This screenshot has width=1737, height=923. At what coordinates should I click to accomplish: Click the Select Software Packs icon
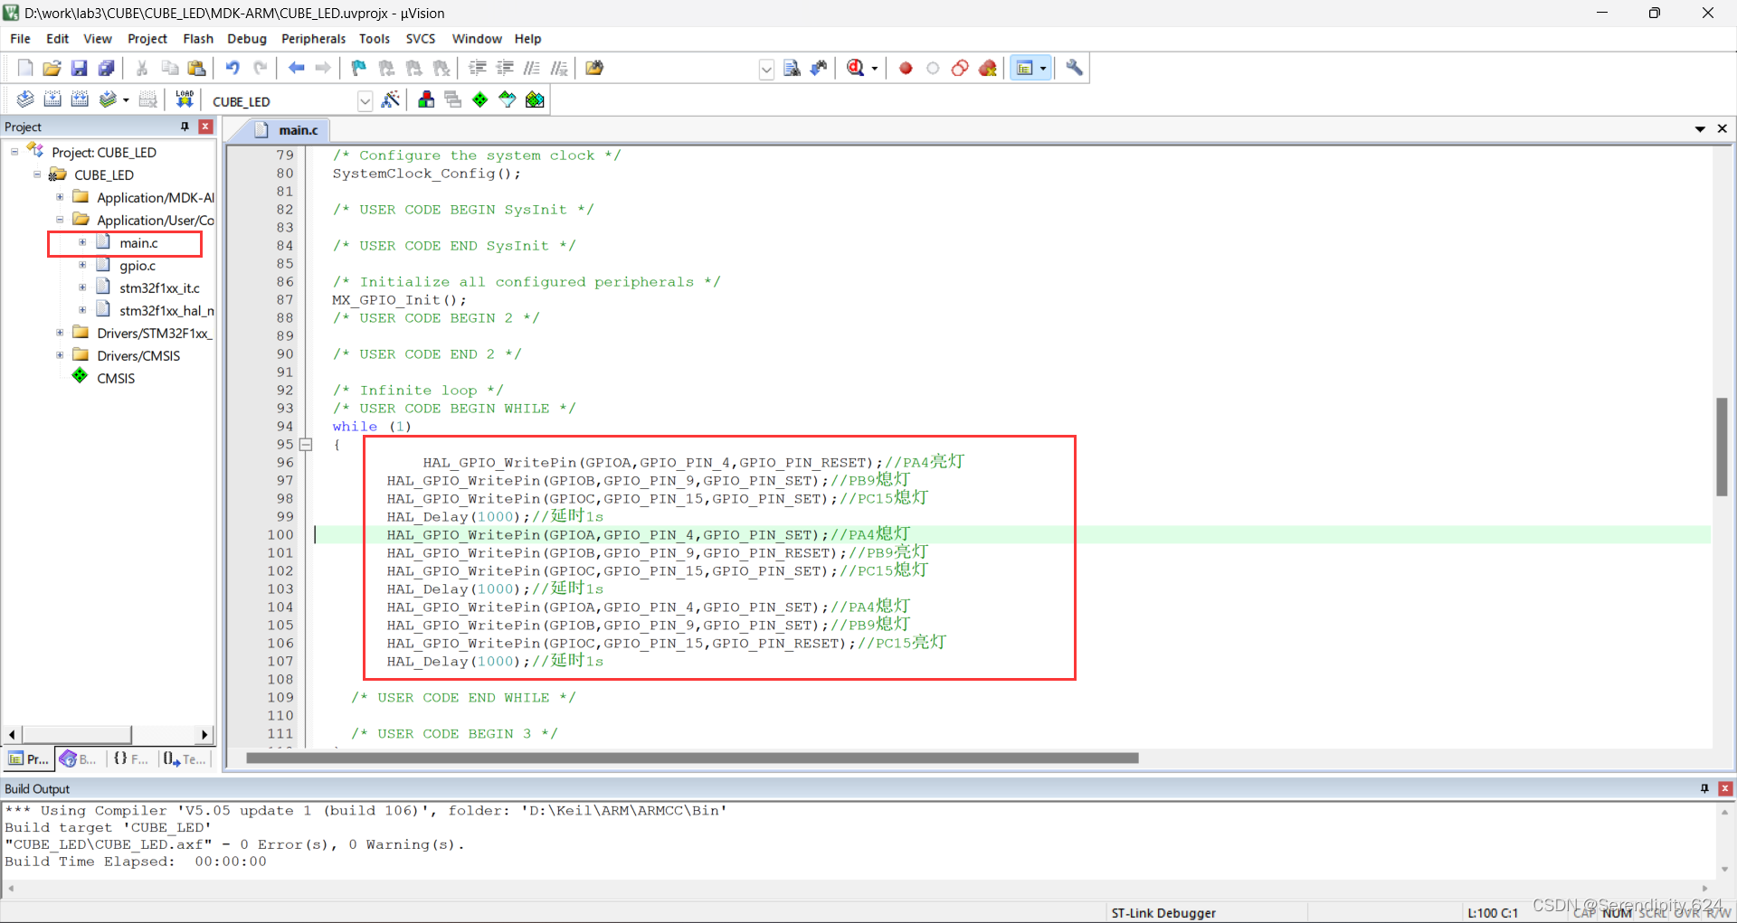(x=508, y=99)
